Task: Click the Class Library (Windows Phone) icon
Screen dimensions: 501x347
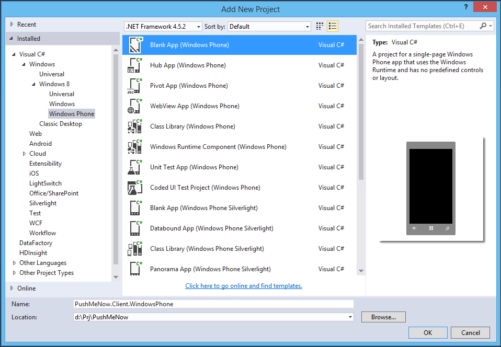Action: [135, 127]
